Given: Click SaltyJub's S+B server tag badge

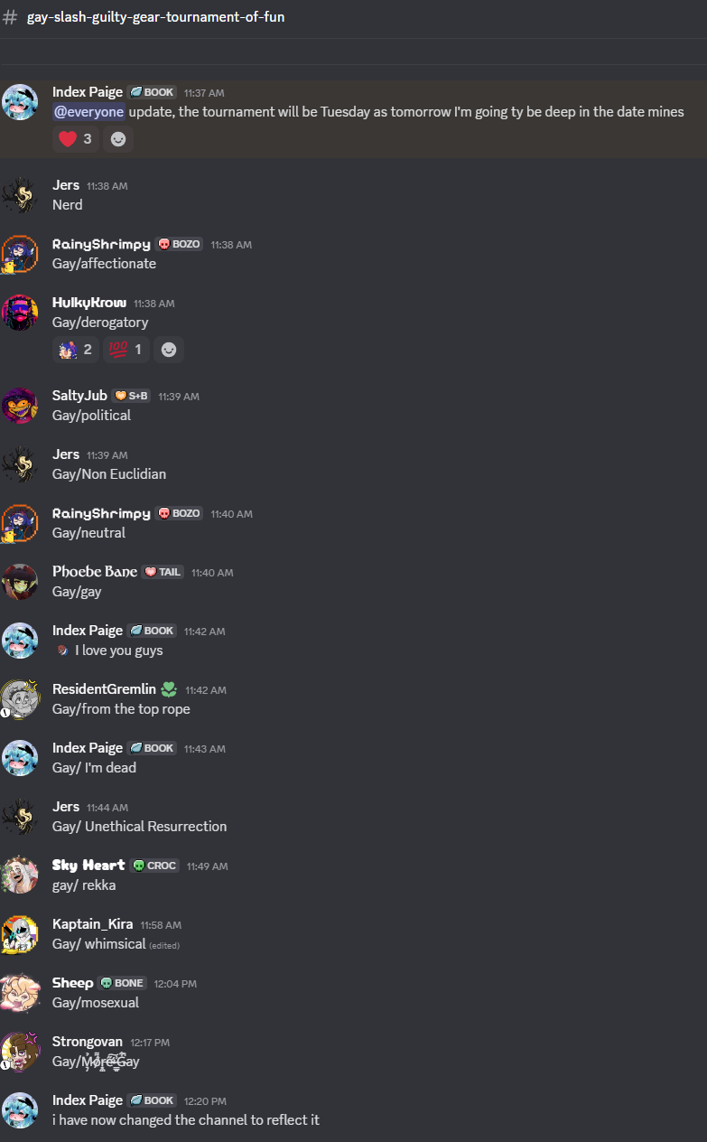Looking at the screenshot, I should (131, 396).
